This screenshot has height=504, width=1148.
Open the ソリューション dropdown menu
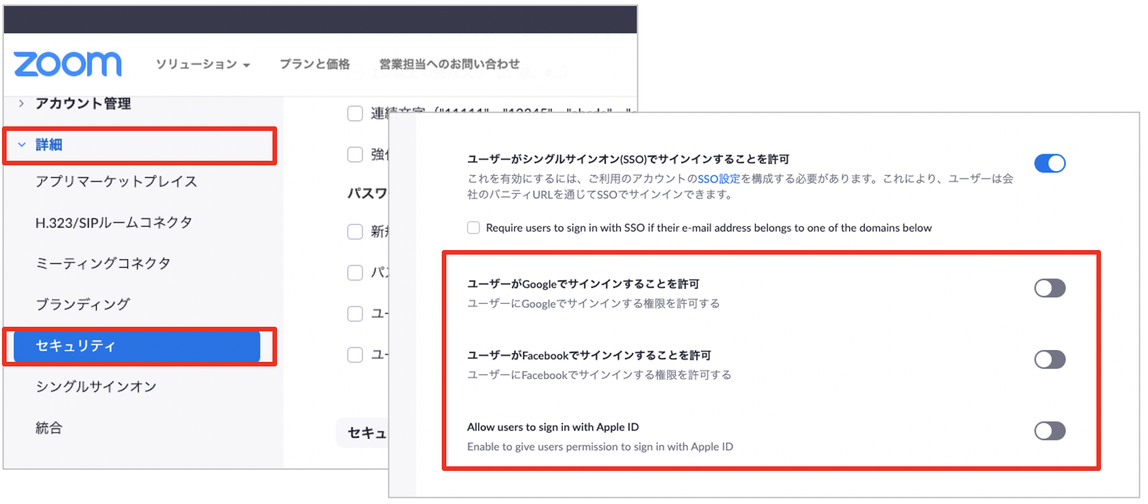click(203, 64)
